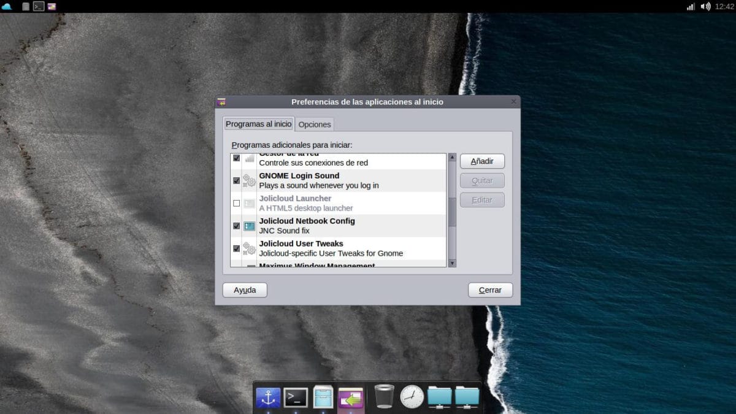Open the file cabinet icon in the dock
The height and width of the screenshot is (414, 736).
(323, 397)
